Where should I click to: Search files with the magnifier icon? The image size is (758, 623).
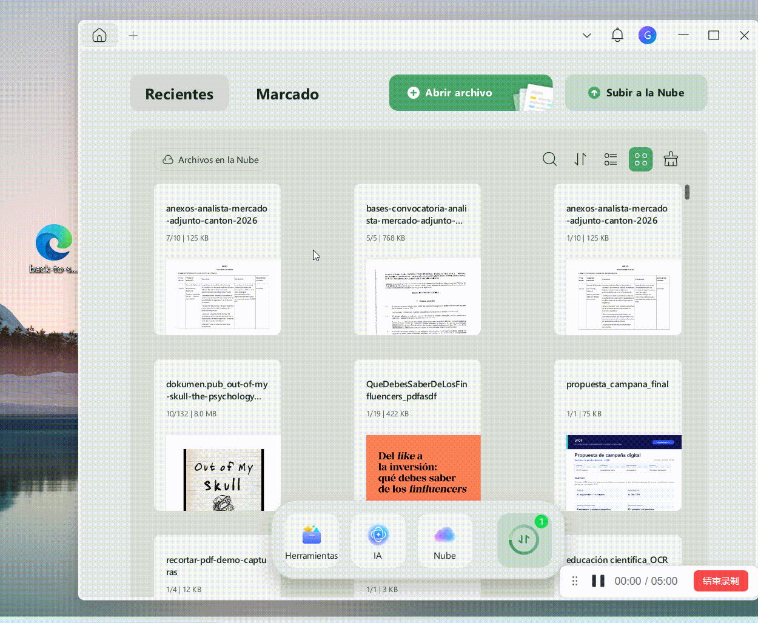(550, 159)
